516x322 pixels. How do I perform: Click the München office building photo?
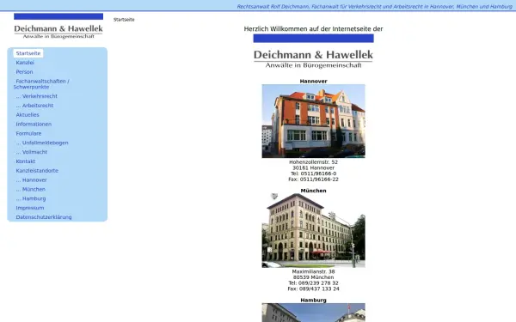click(x=313, y=231)
